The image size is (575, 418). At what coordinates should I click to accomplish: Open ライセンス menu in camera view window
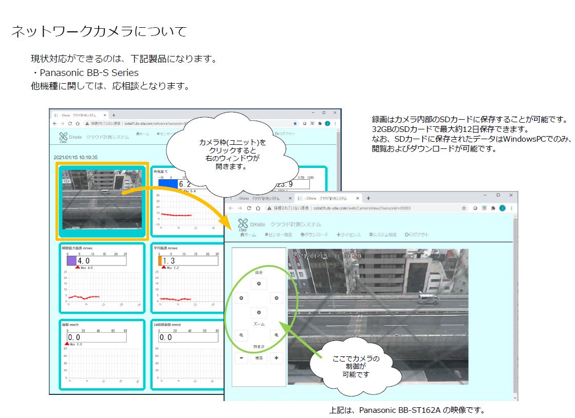pos(349,235)
